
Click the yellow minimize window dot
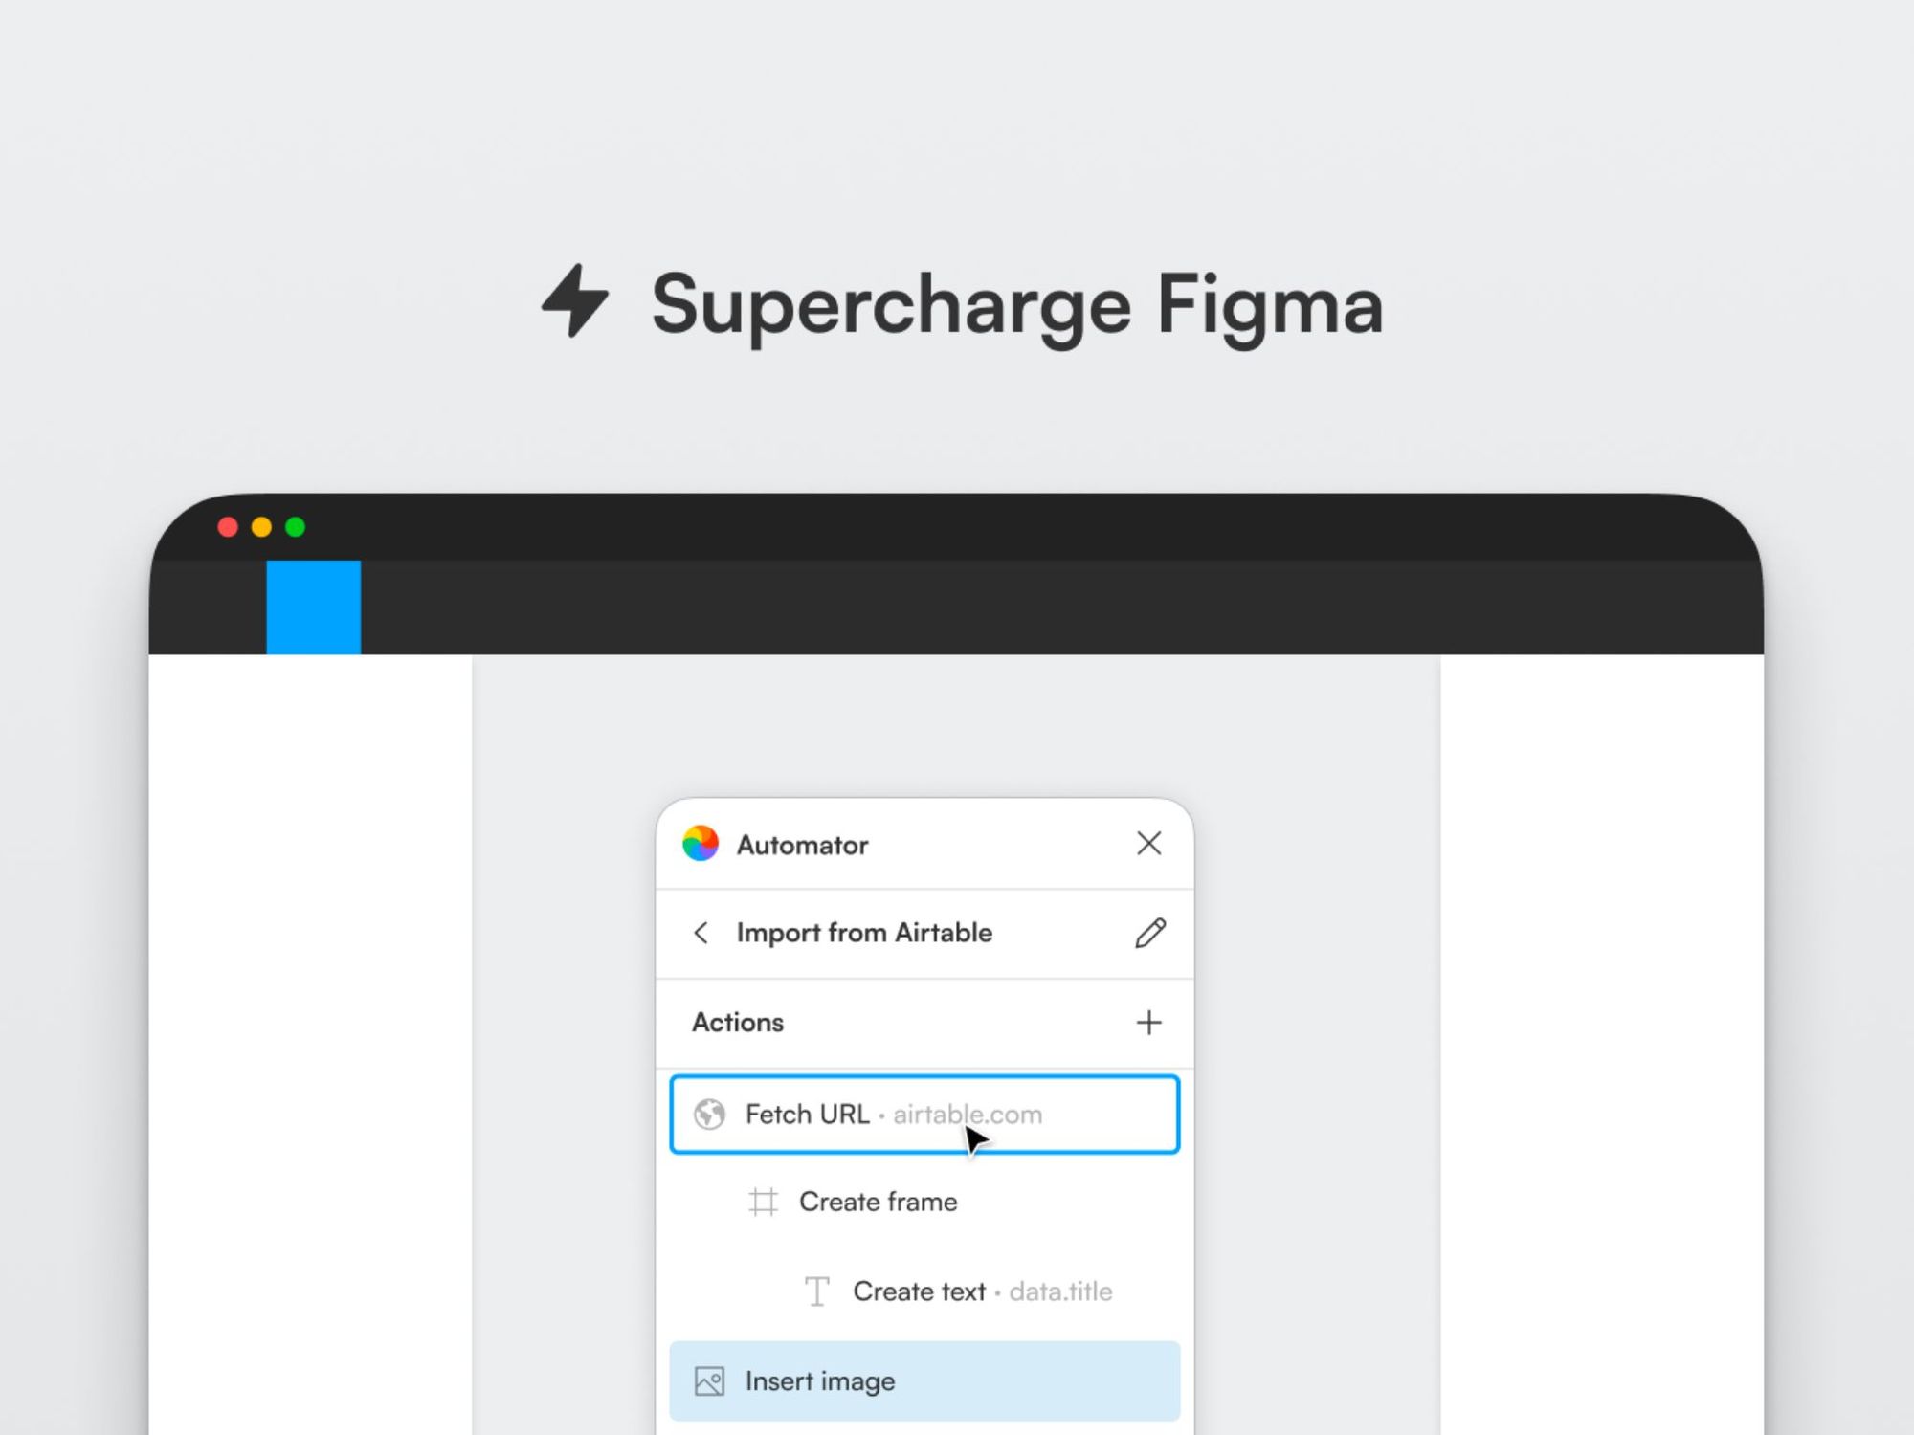coord(261,527)
